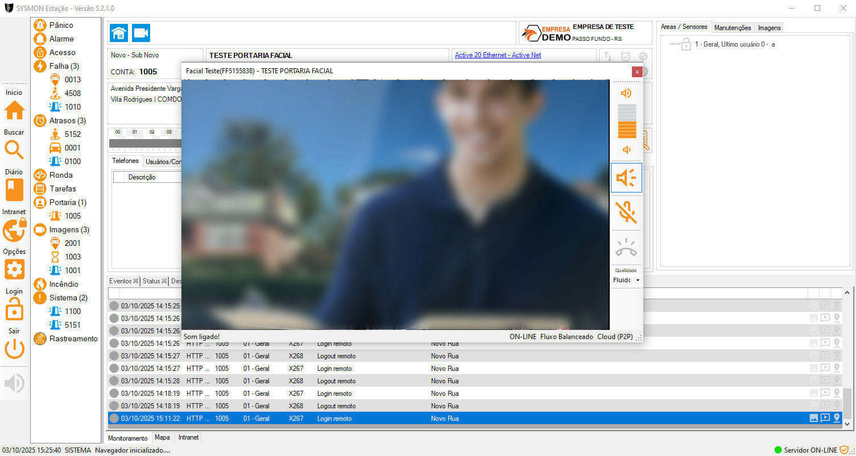Open Opções gear icon in sidebar

click(x=14, y=269)
